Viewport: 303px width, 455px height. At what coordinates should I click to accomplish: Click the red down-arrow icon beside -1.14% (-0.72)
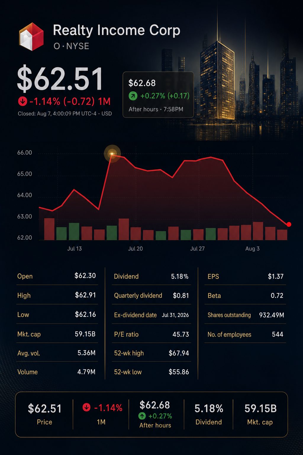click(22, 102)
